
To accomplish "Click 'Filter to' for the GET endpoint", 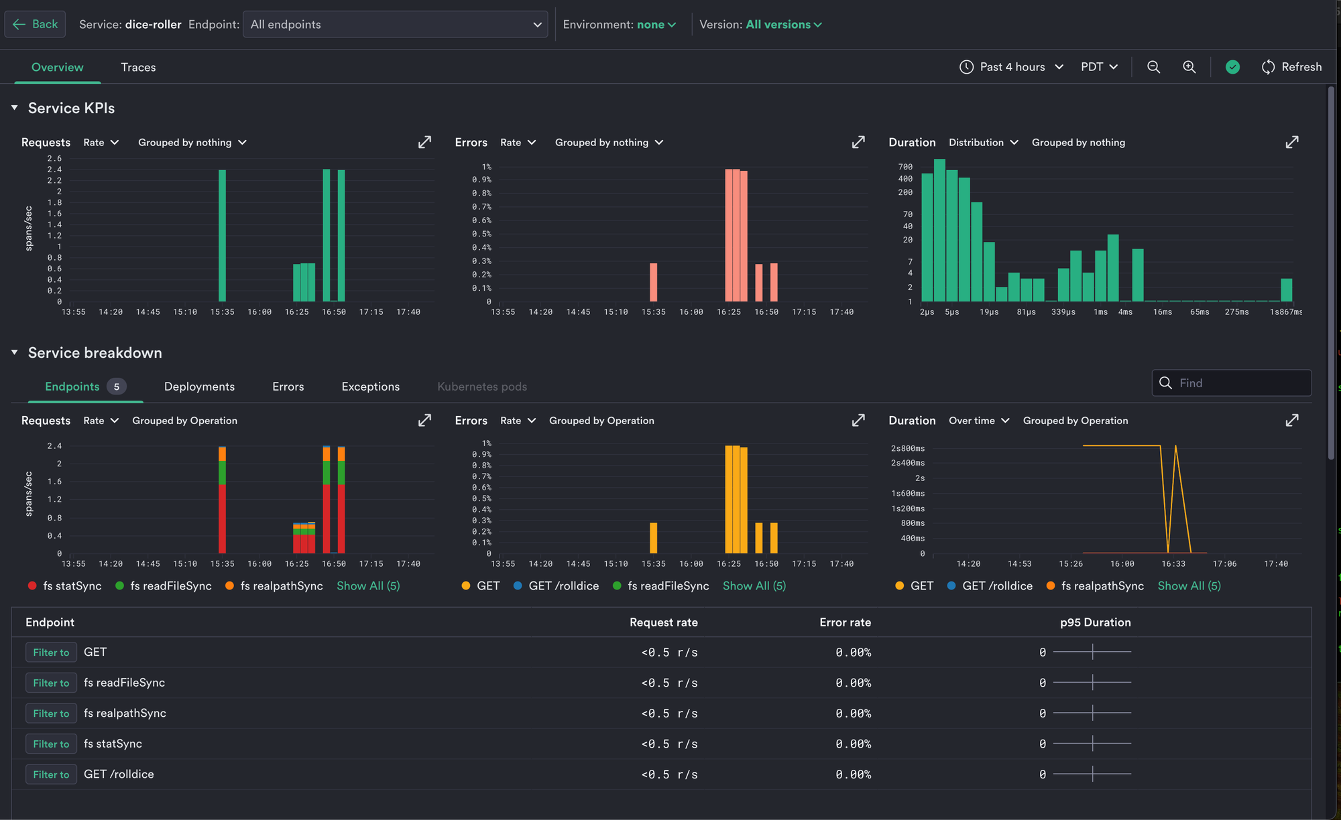I will point(51,652).
